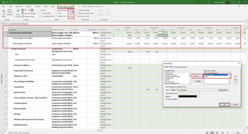This screenshot has width=248, height=134.
Task: Enable the Cumulative Work checkbox
Action: 41,16
